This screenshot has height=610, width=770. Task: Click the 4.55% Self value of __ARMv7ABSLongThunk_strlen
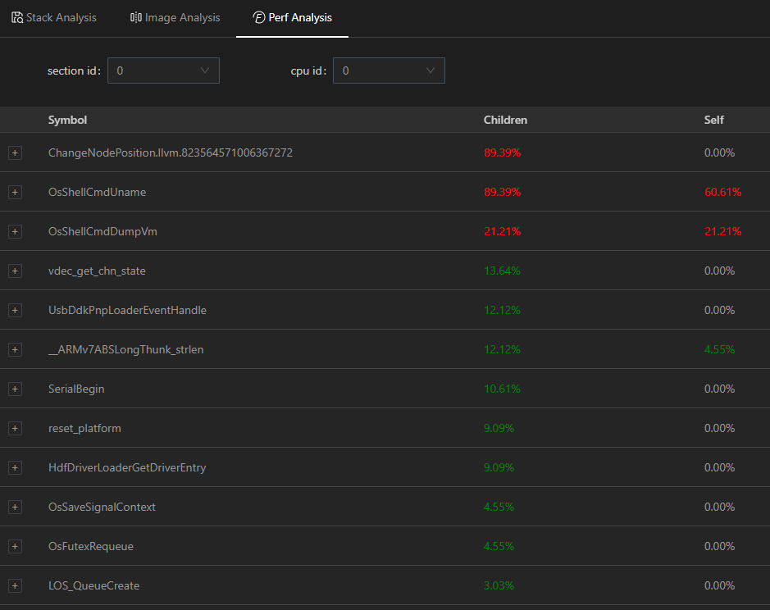(x=719, y=349)
